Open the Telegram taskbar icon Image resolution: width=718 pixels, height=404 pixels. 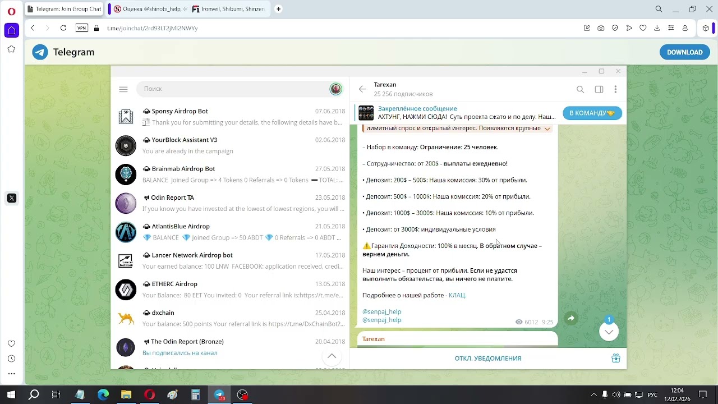219,394
